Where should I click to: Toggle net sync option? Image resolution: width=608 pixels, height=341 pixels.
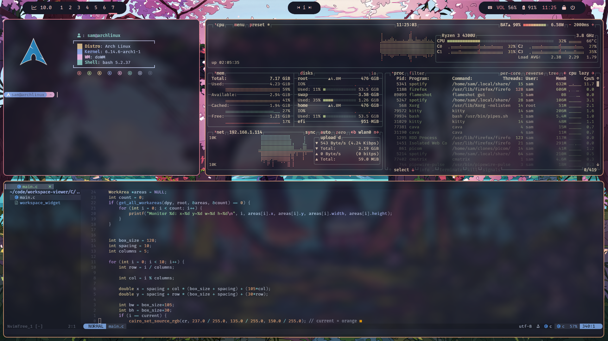coord(310,132)
